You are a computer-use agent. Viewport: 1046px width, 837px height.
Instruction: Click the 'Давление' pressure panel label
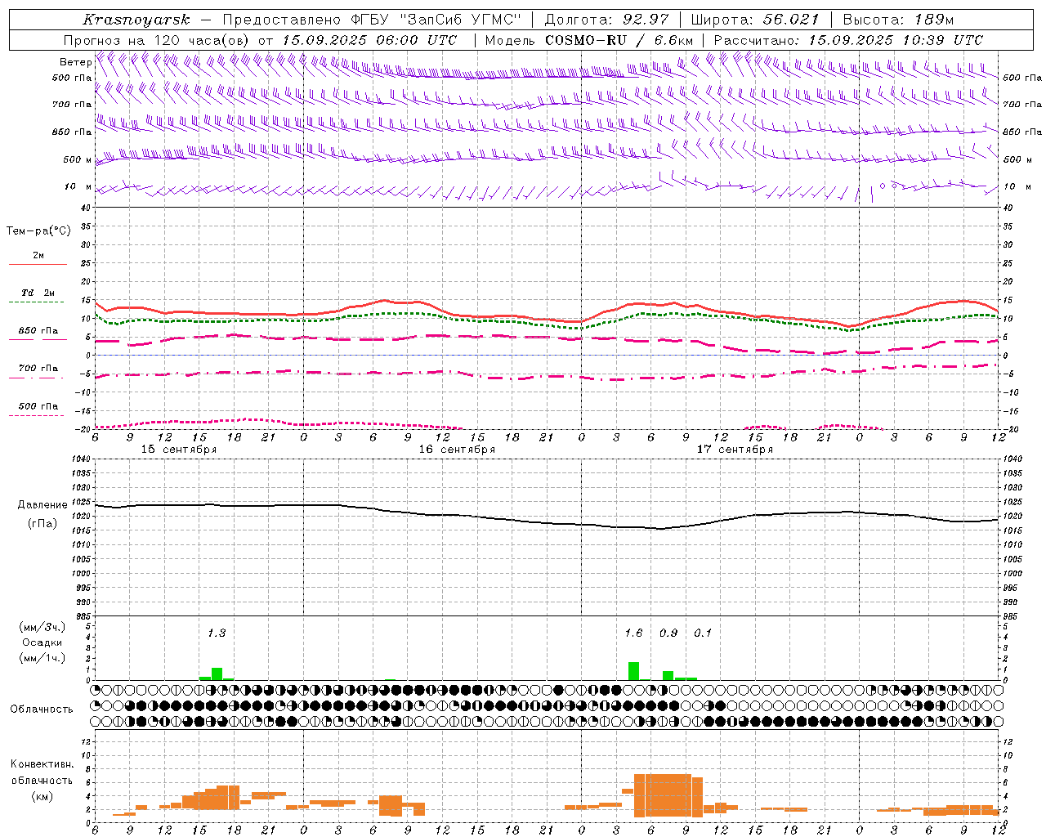42,505
